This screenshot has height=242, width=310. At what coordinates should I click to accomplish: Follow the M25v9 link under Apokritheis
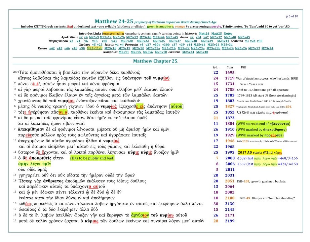click(94, 37)
